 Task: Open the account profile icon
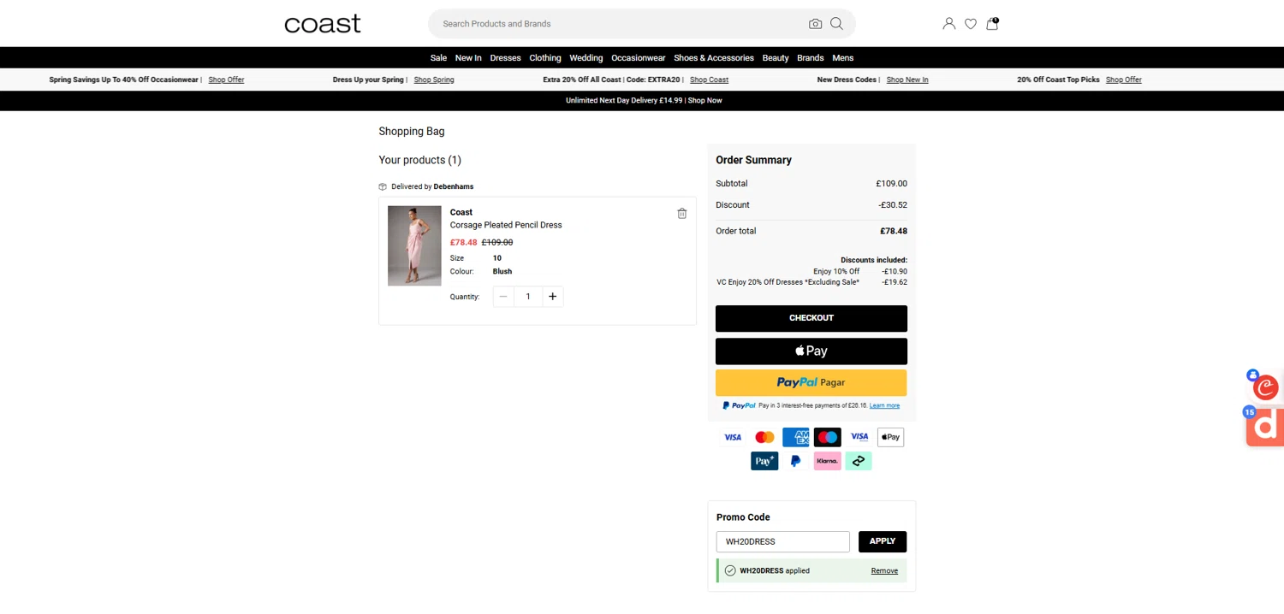coord(948,24)
